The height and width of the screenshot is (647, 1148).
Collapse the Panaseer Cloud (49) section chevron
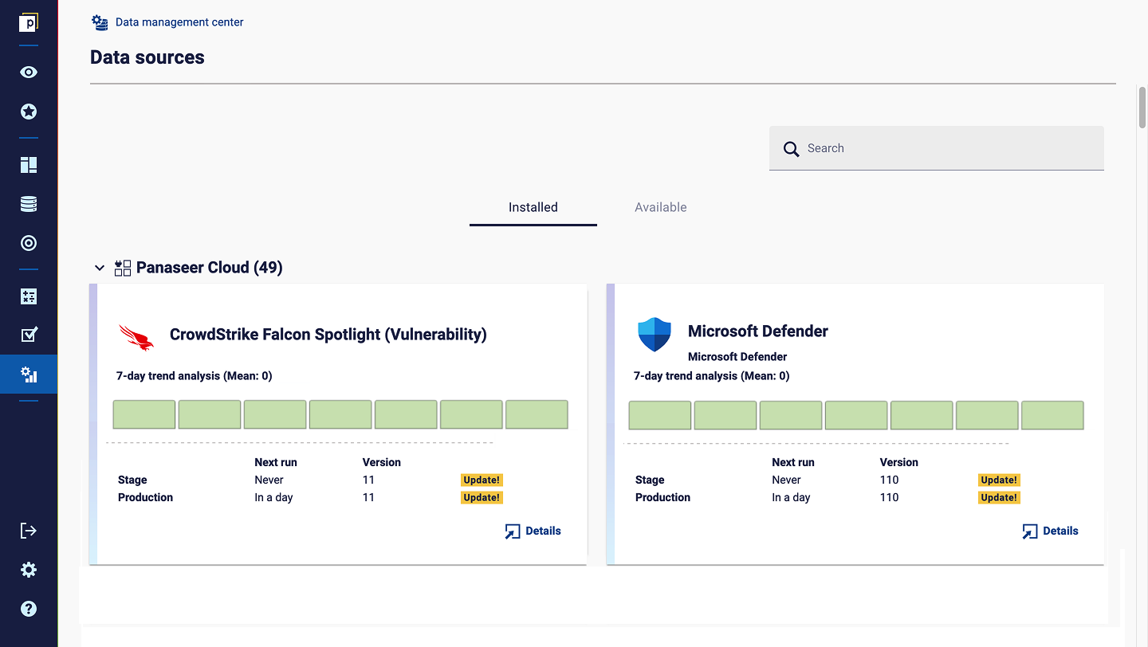coord(100,268)
